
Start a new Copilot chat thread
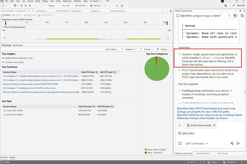(235, 16)
